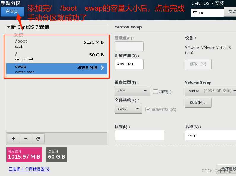
Task: Toggle the 重新格式化(O) reformat checkbox
Action: [x=148, y=109]
